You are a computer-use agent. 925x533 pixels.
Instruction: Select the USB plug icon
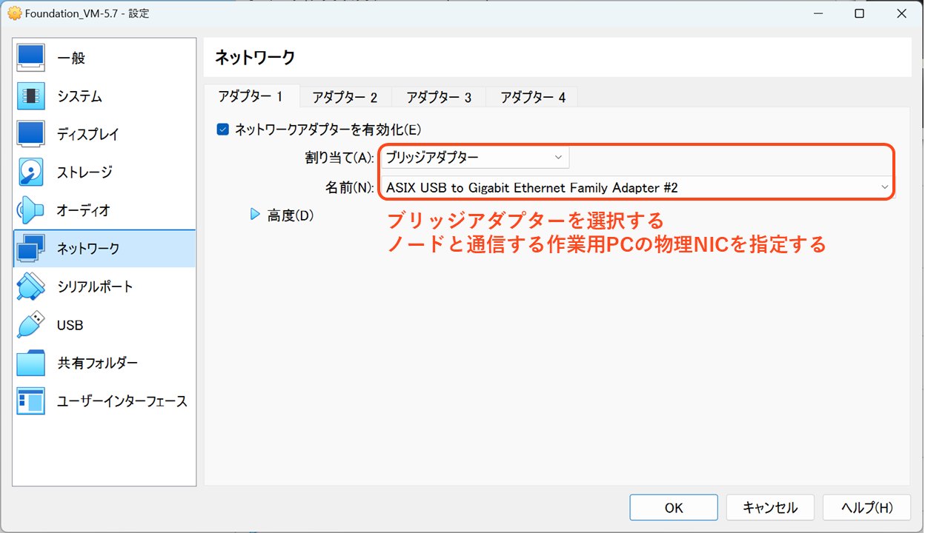(x=31, y=325)
